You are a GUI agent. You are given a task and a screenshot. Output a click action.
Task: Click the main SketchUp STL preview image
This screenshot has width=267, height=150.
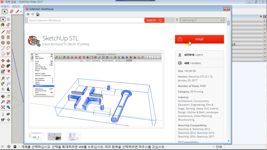[96, 90]
